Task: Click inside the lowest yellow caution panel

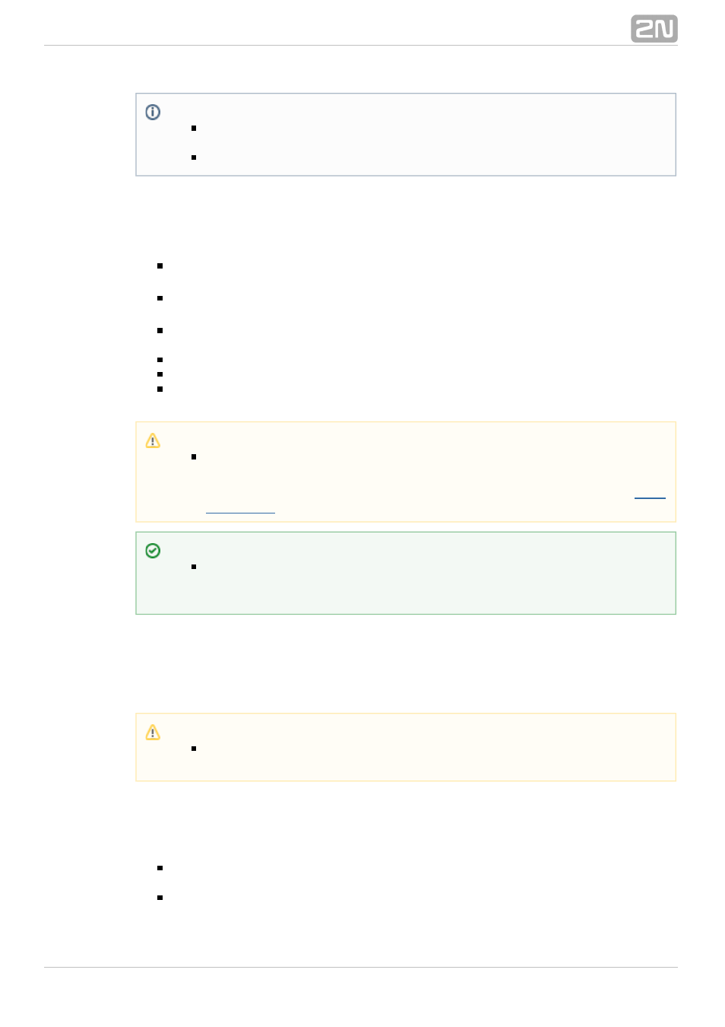Action: [406, 747]
